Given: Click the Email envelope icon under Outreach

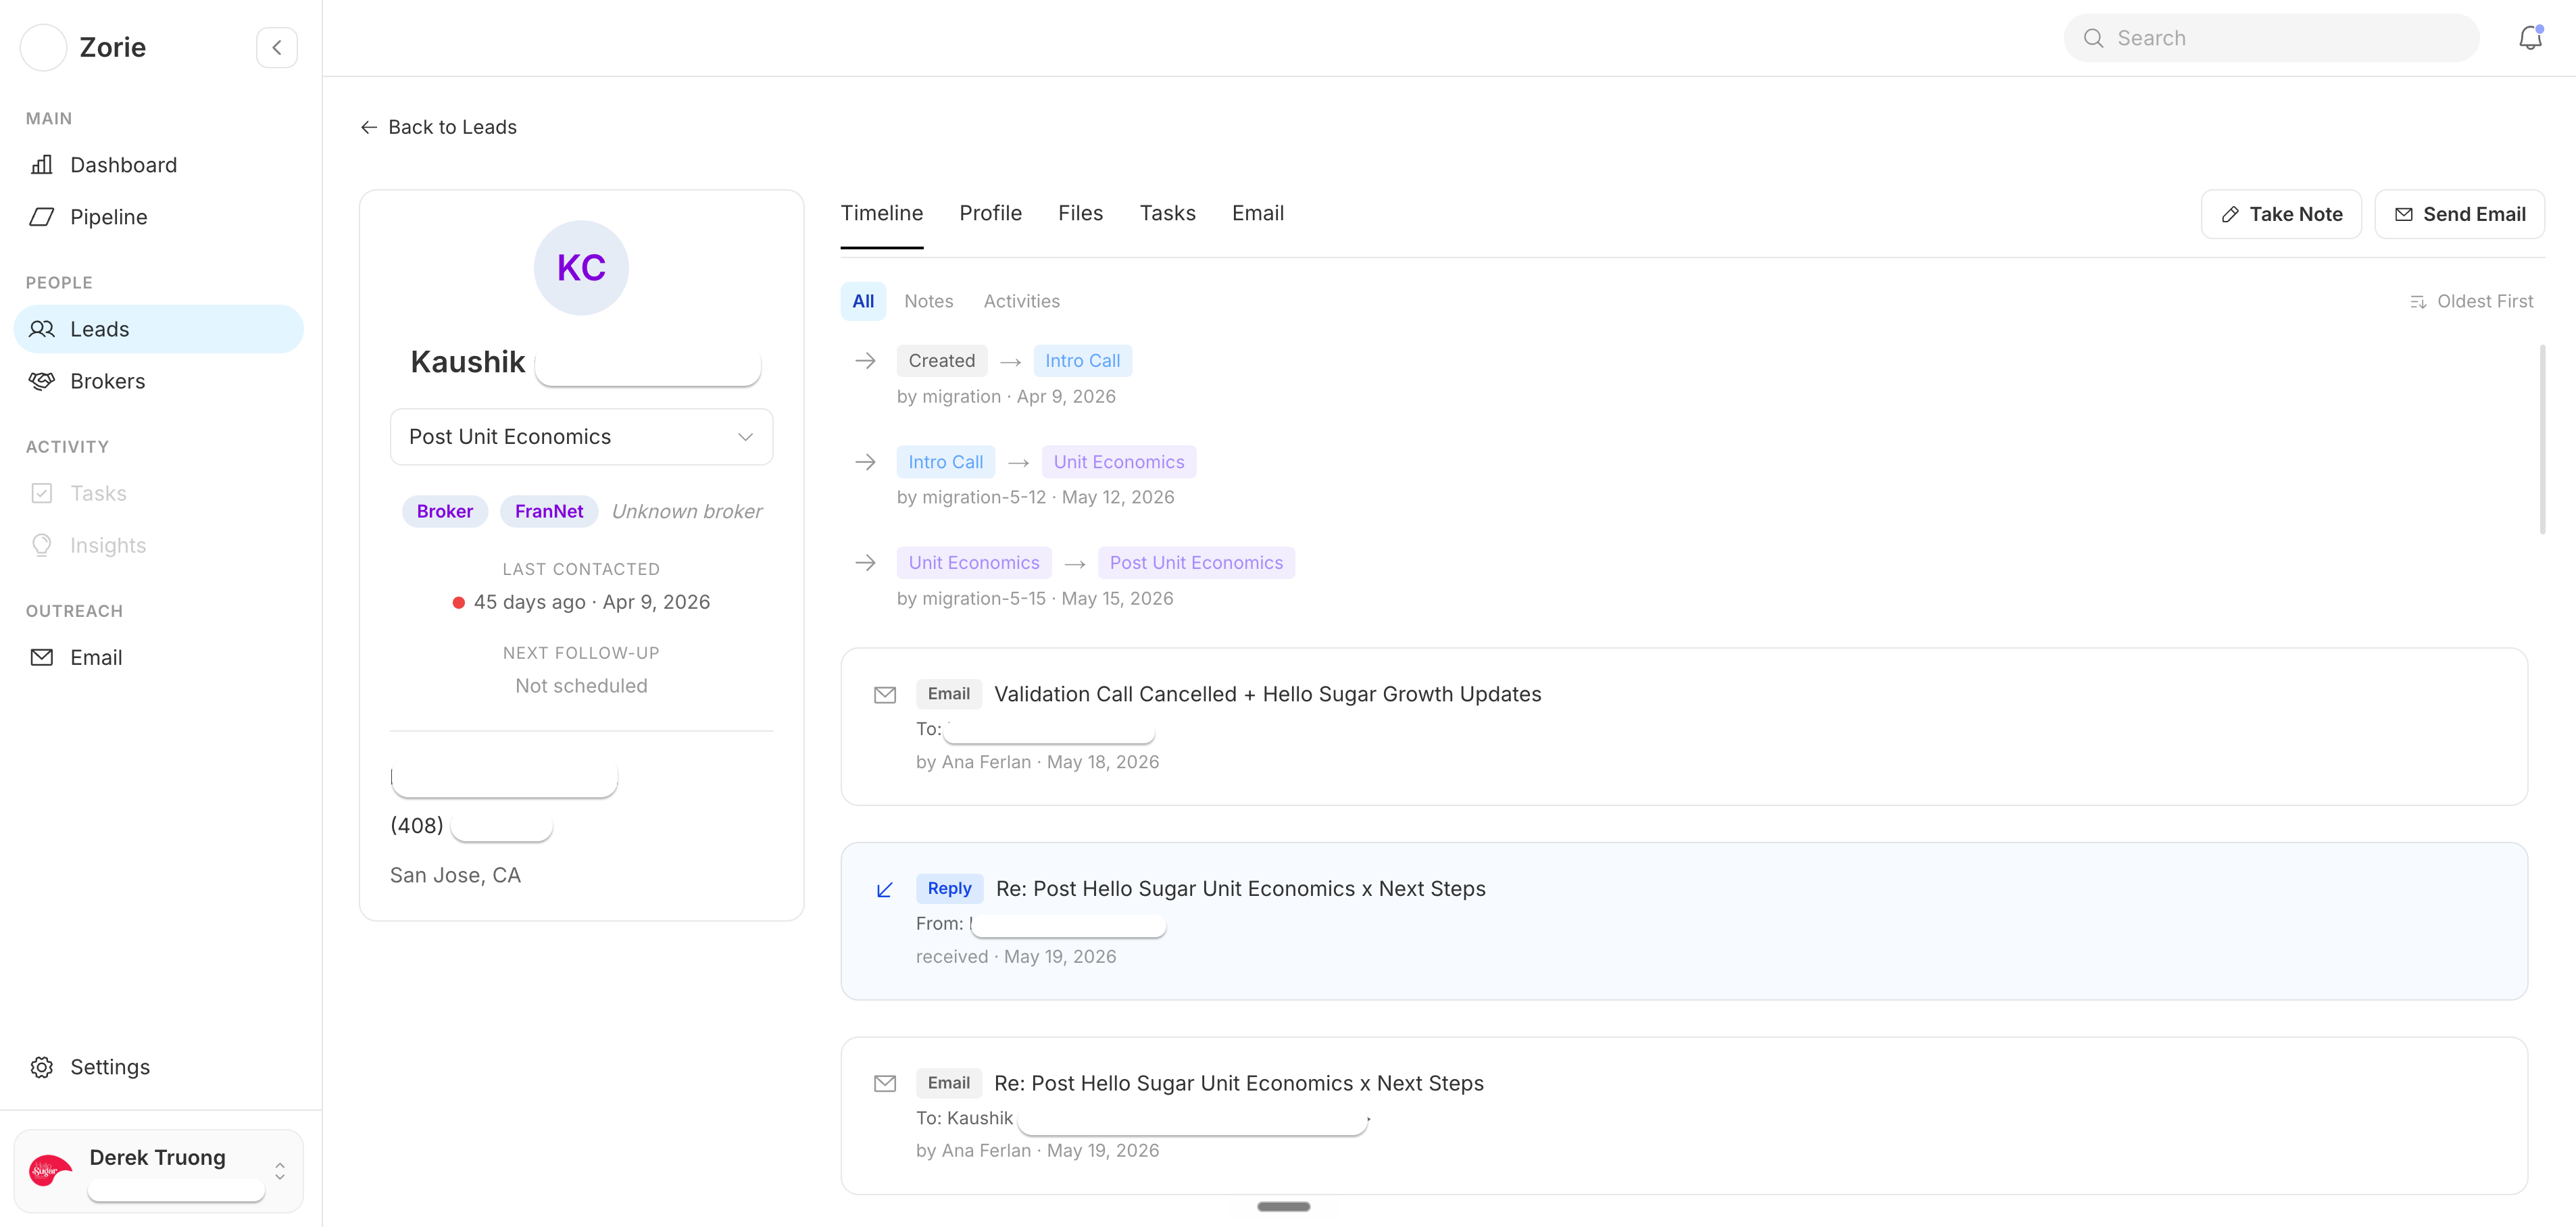Looking at the screenshot, I should pyautogui.click(x=42, y=657).
